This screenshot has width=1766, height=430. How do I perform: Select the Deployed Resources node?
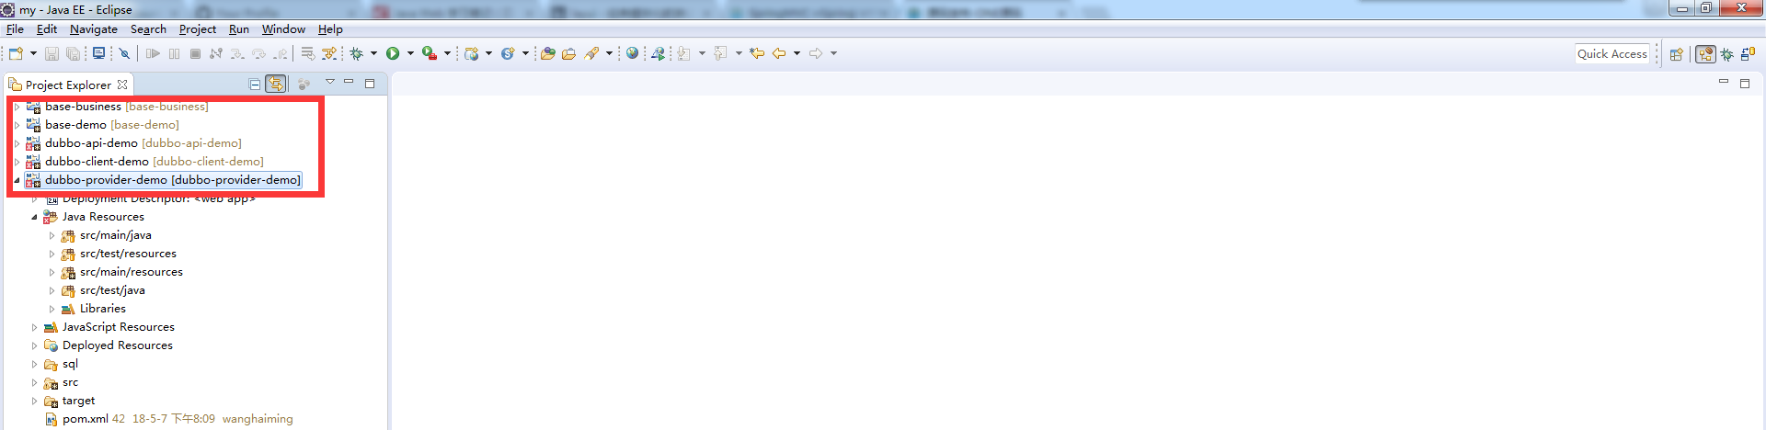(117, 345)
